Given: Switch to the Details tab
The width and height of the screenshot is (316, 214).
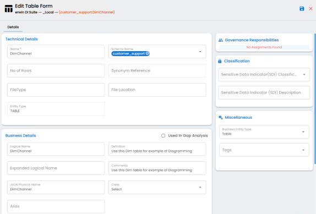Looking at the screenshot, I should tap(13, 27).
